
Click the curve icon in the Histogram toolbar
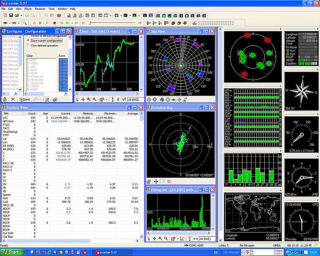183,239
